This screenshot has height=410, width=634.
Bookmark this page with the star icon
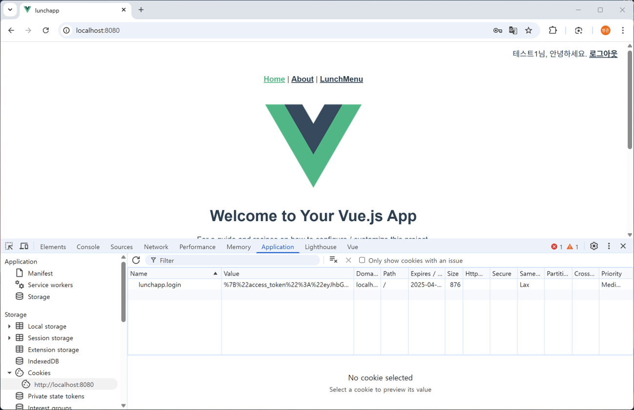point(529,30)
